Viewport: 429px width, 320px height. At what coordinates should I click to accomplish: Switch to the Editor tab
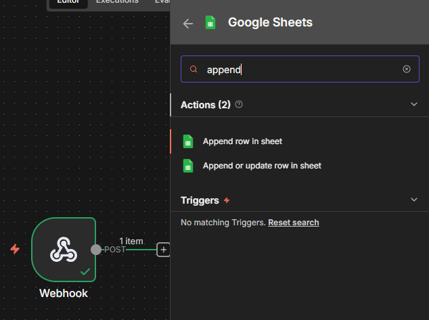(x=67, y=2)
